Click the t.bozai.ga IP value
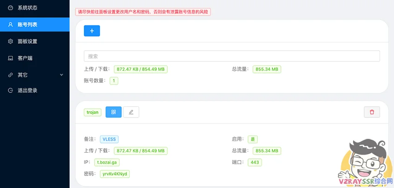The height and width of the screenshot is (188, 394). [x=107, y=162]
